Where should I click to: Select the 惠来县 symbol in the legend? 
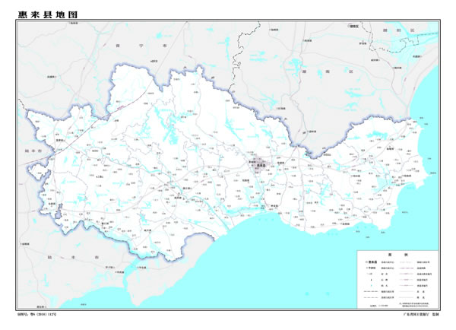pos(370,262)
